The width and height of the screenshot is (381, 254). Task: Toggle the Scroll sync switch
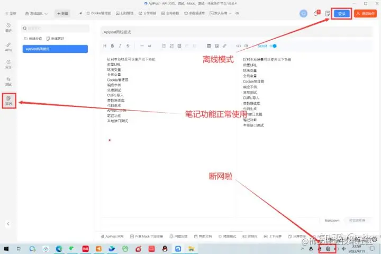coord(273,46)
